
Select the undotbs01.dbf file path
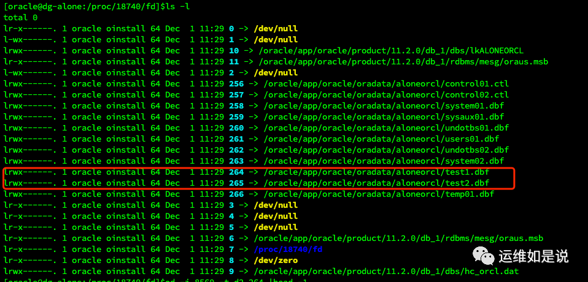[386, 128]
